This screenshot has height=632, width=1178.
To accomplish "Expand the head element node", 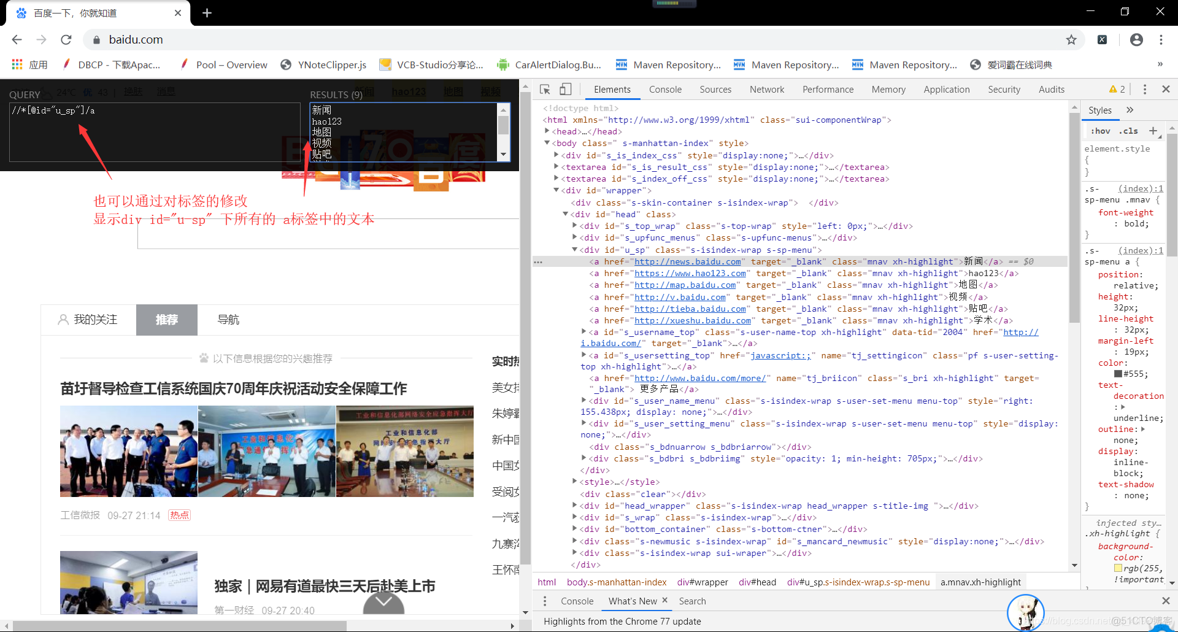I will click(x=547, y=131).
